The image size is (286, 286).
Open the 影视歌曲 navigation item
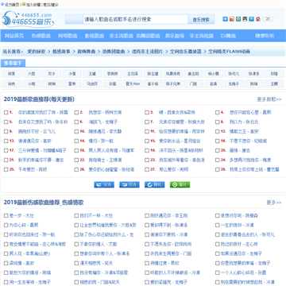pyautogui.click(x=95, y=36)
